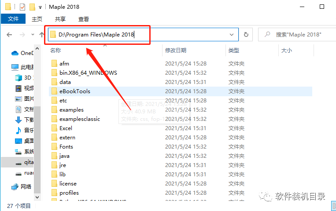Sort by the 修改日期 column header
The image size is (336, 211).
tap(176, 51)
